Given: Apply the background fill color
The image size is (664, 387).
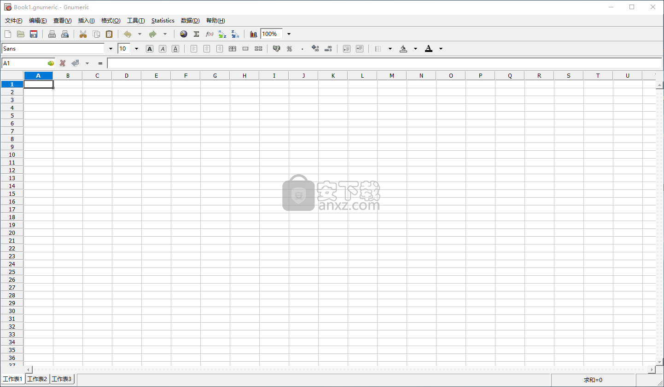Looking at the screenshot, I should coord(403,49).
